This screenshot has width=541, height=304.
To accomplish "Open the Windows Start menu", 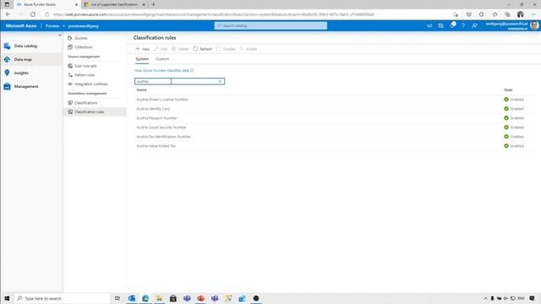I will tap(7, 298).
